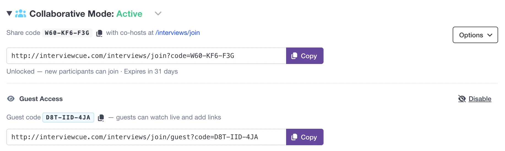505x151 pixels.
Task: Copy guest code using its small clipboard icon
Action: (x=101, y=118)
